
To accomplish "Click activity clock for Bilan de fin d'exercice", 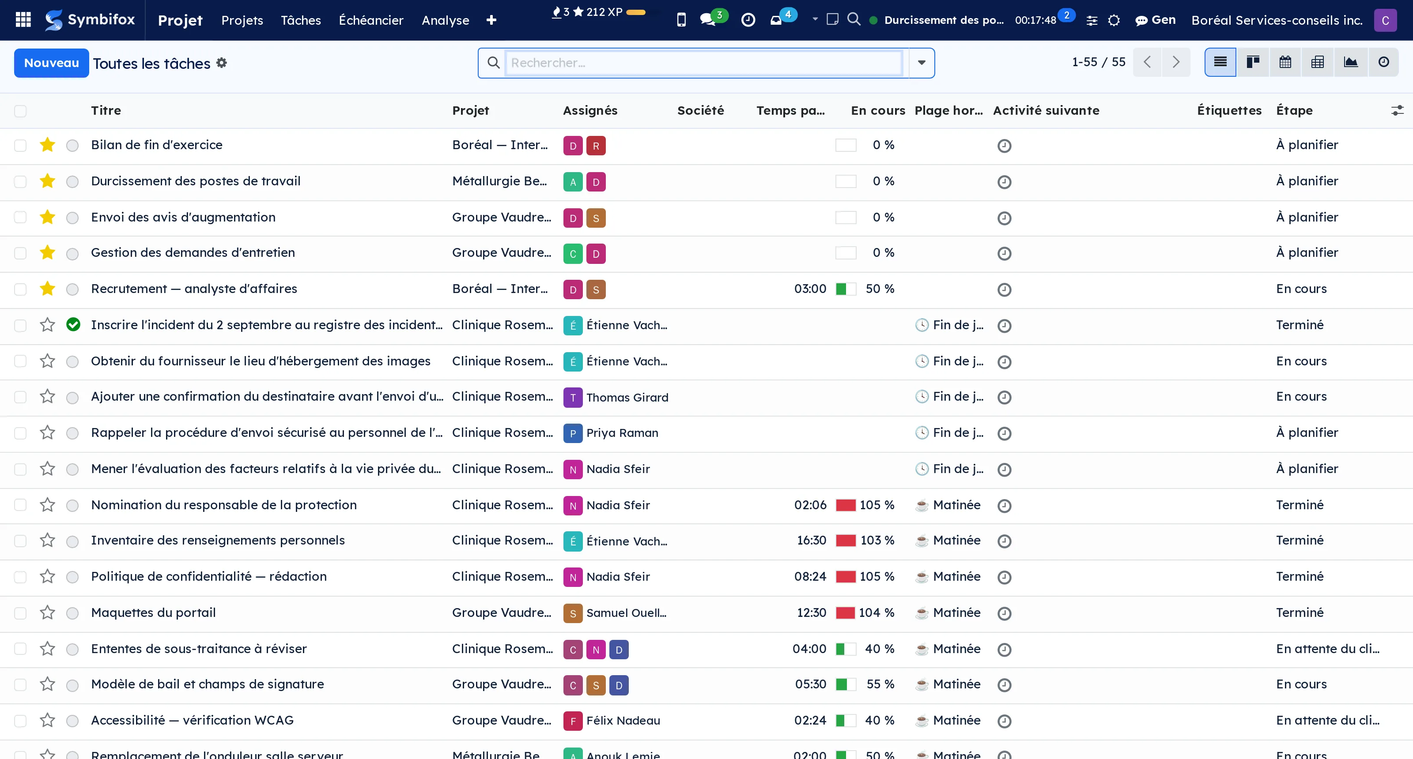I will click(x=1005, y=146).
